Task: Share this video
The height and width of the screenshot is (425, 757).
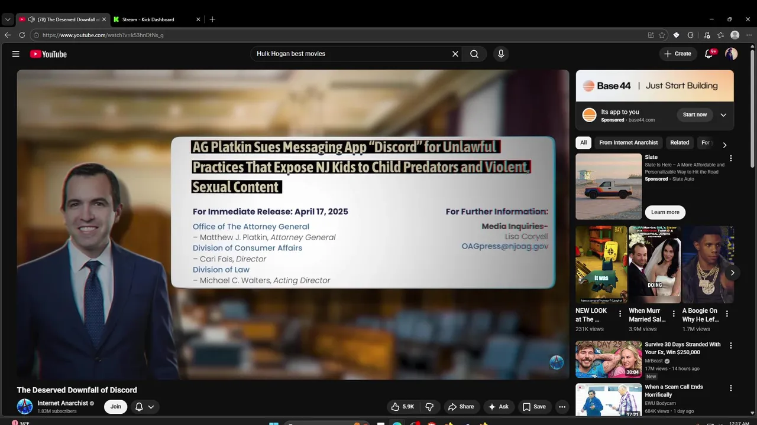Action: click(x=461, y=407)
